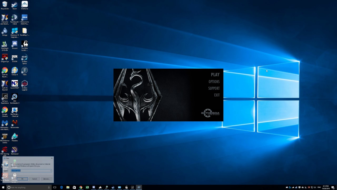Click OK in the Run dialog

point(22,179)
